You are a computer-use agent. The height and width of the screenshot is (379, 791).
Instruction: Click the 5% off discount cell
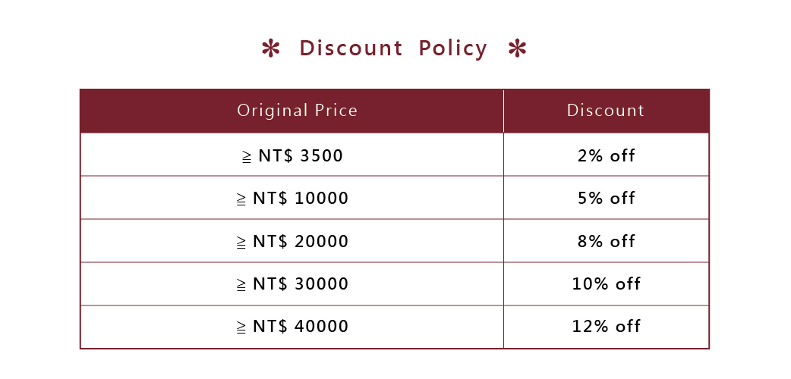click(x=607, y=198)
